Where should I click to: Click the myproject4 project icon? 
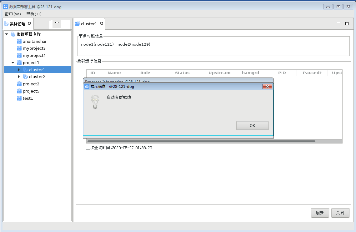19,55
